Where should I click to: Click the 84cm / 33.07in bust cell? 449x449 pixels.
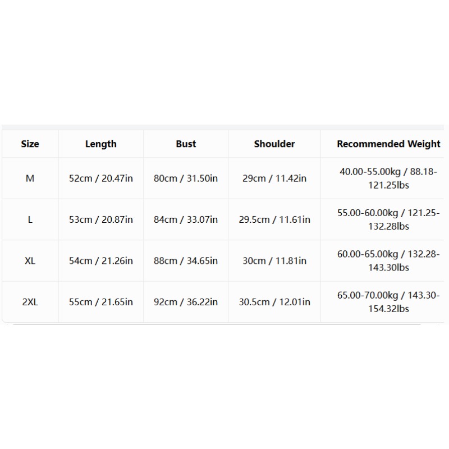click(x=186, y=219)
